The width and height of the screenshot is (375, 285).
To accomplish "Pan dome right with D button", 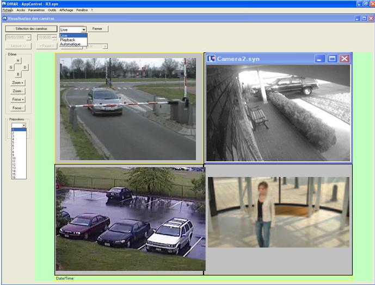I will [25, 67].
